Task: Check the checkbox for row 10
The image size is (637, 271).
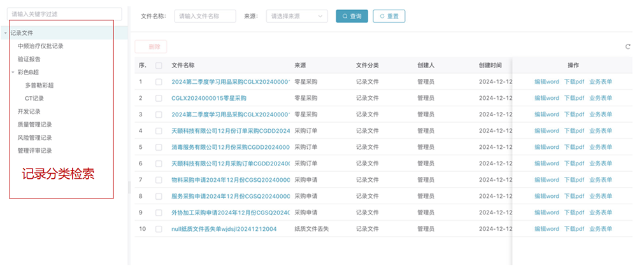Action: 159,228
